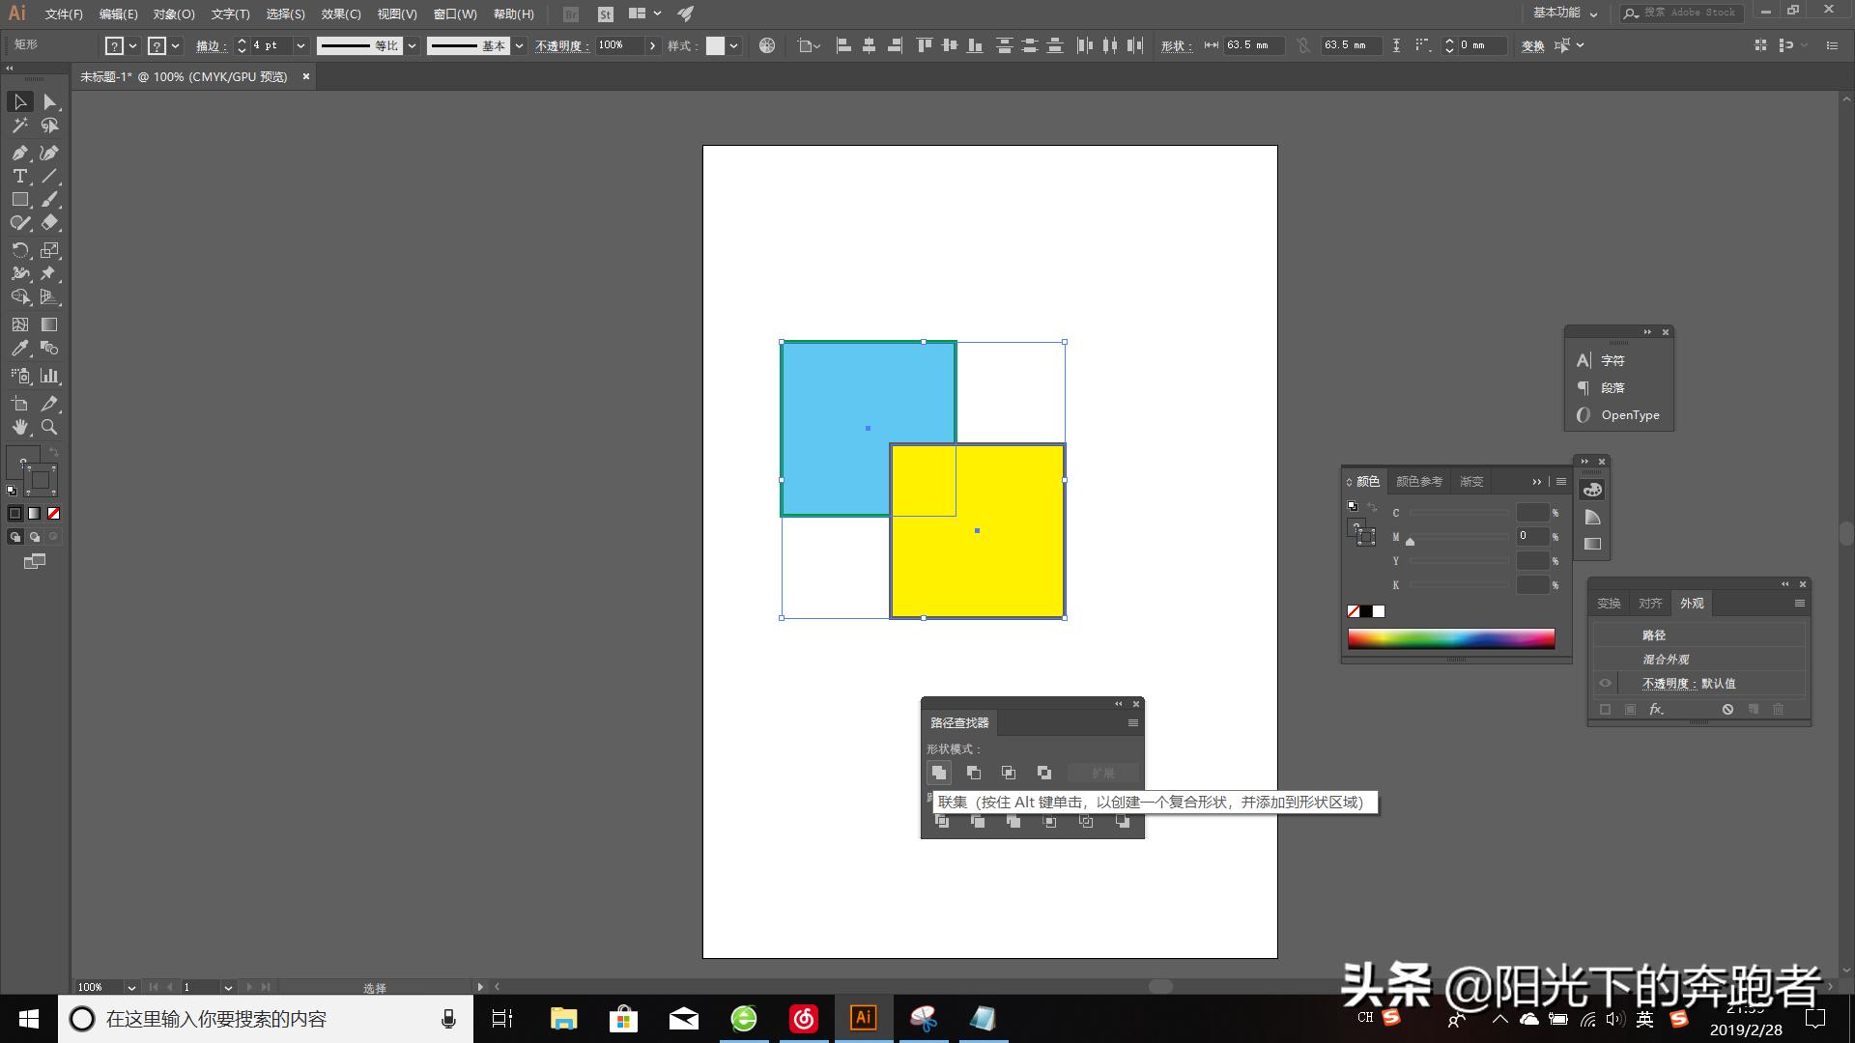Switch to the 颜色参考 (Color Guide) tab
Viewport: 1855px width, 1043px height.
pos(1418,481)
